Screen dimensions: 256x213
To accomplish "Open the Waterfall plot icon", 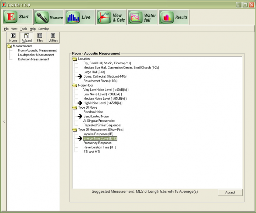I will [x=135, y=17].
